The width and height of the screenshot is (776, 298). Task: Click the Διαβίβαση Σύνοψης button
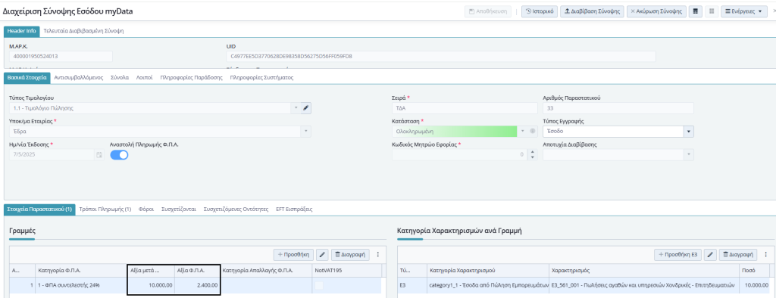[x=593, y=11]
